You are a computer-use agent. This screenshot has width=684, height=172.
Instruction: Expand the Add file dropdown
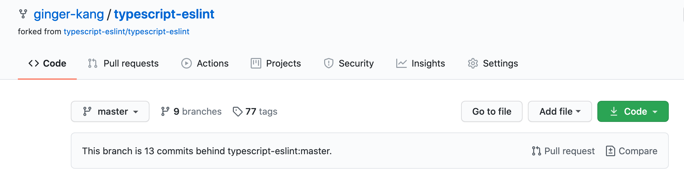pyautogui.click(x=560, y=111)
